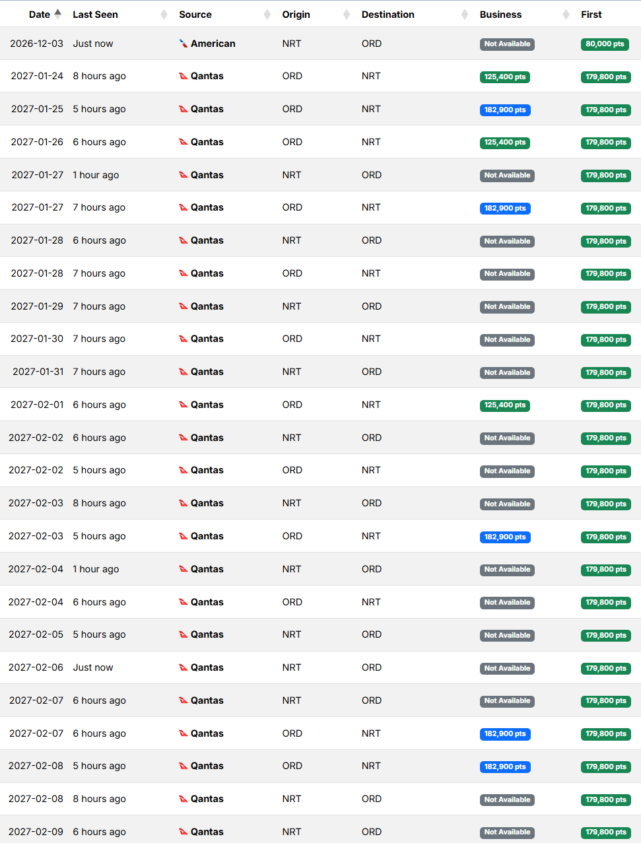
Task: Sort by Source using its sort icon
Action: point(267,15)
